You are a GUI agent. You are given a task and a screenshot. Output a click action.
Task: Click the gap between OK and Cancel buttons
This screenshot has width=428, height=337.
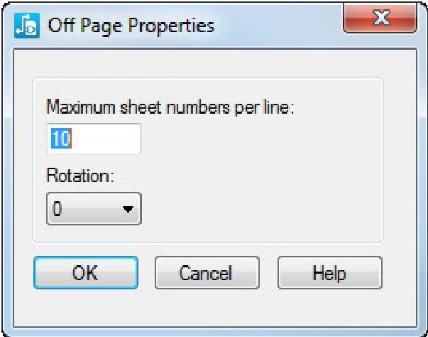pos(146,273)
